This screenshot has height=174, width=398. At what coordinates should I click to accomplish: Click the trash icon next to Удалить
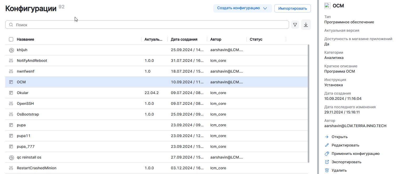[x=327, y=170]
